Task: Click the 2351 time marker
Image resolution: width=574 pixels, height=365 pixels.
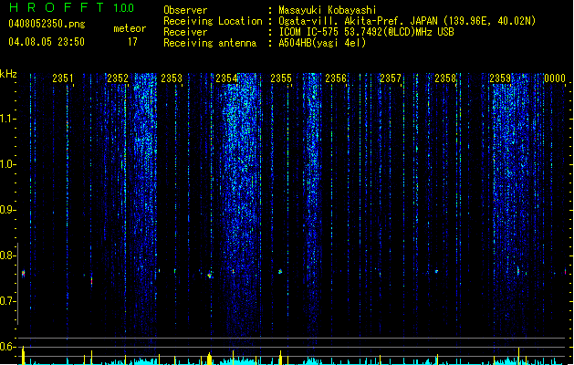Action: (x=63, y=78)
